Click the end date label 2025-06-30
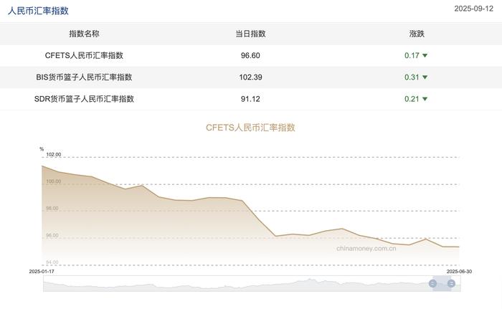The width and height of the screenshot is (502, 309). pyautogui.click(x=459, y=271)
